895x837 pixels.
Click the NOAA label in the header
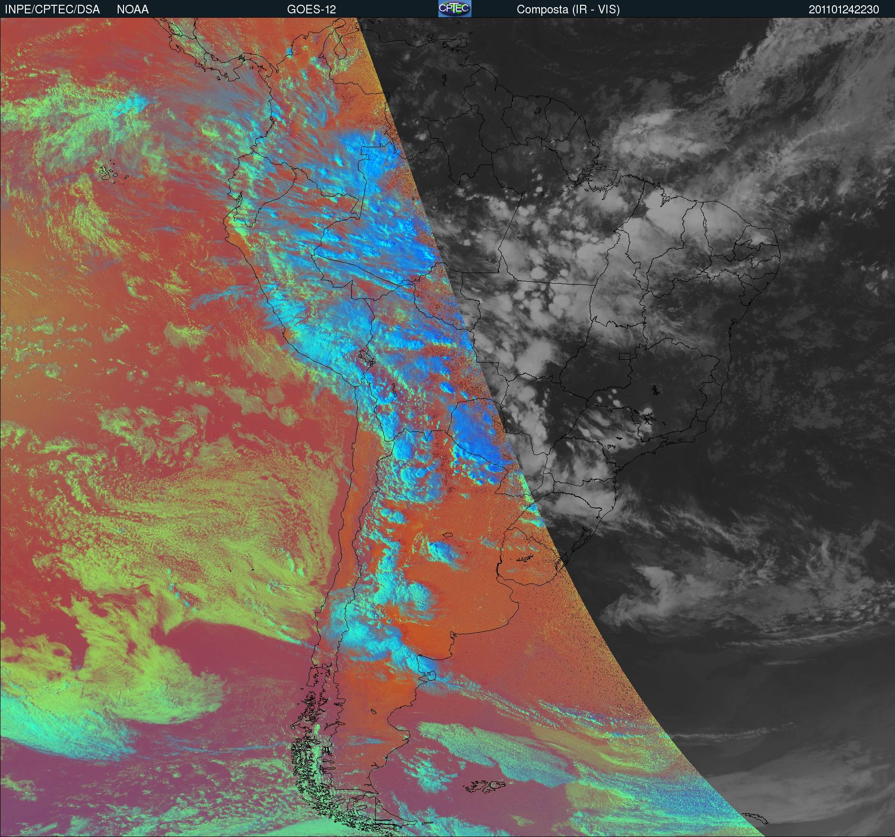[133, 10]
